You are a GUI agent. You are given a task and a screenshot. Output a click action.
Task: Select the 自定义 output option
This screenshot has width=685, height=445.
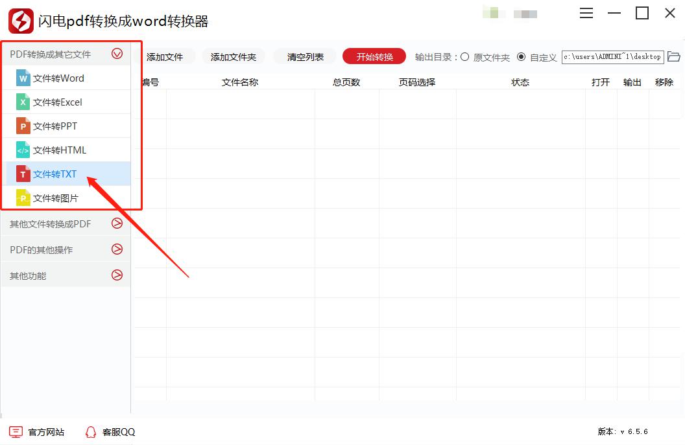pos(522,56)
